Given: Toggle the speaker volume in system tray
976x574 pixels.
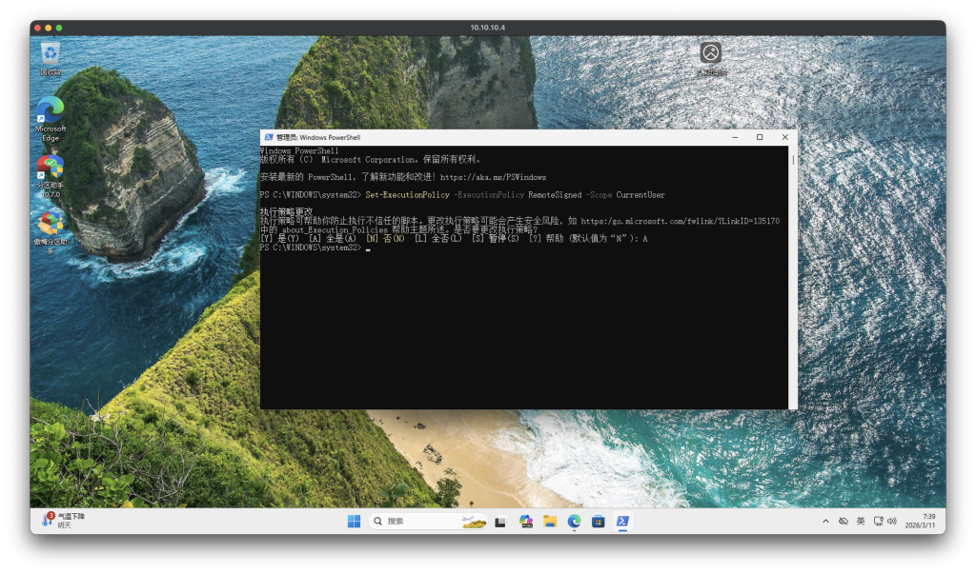Looking at the screenshot, I should [890, 521].
